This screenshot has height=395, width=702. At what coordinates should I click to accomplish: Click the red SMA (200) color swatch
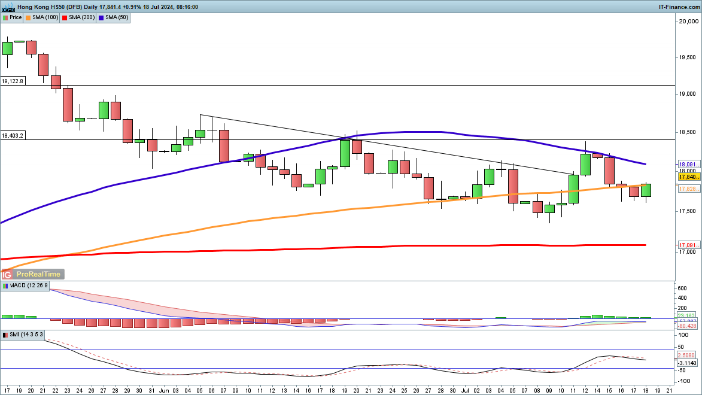(65, 17)
